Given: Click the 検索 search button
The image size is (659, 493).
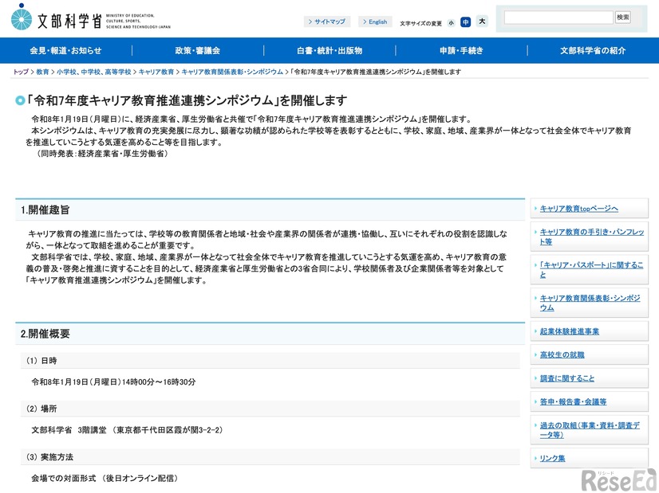Looking at the screenshot, I should click(x=624, y=16).
